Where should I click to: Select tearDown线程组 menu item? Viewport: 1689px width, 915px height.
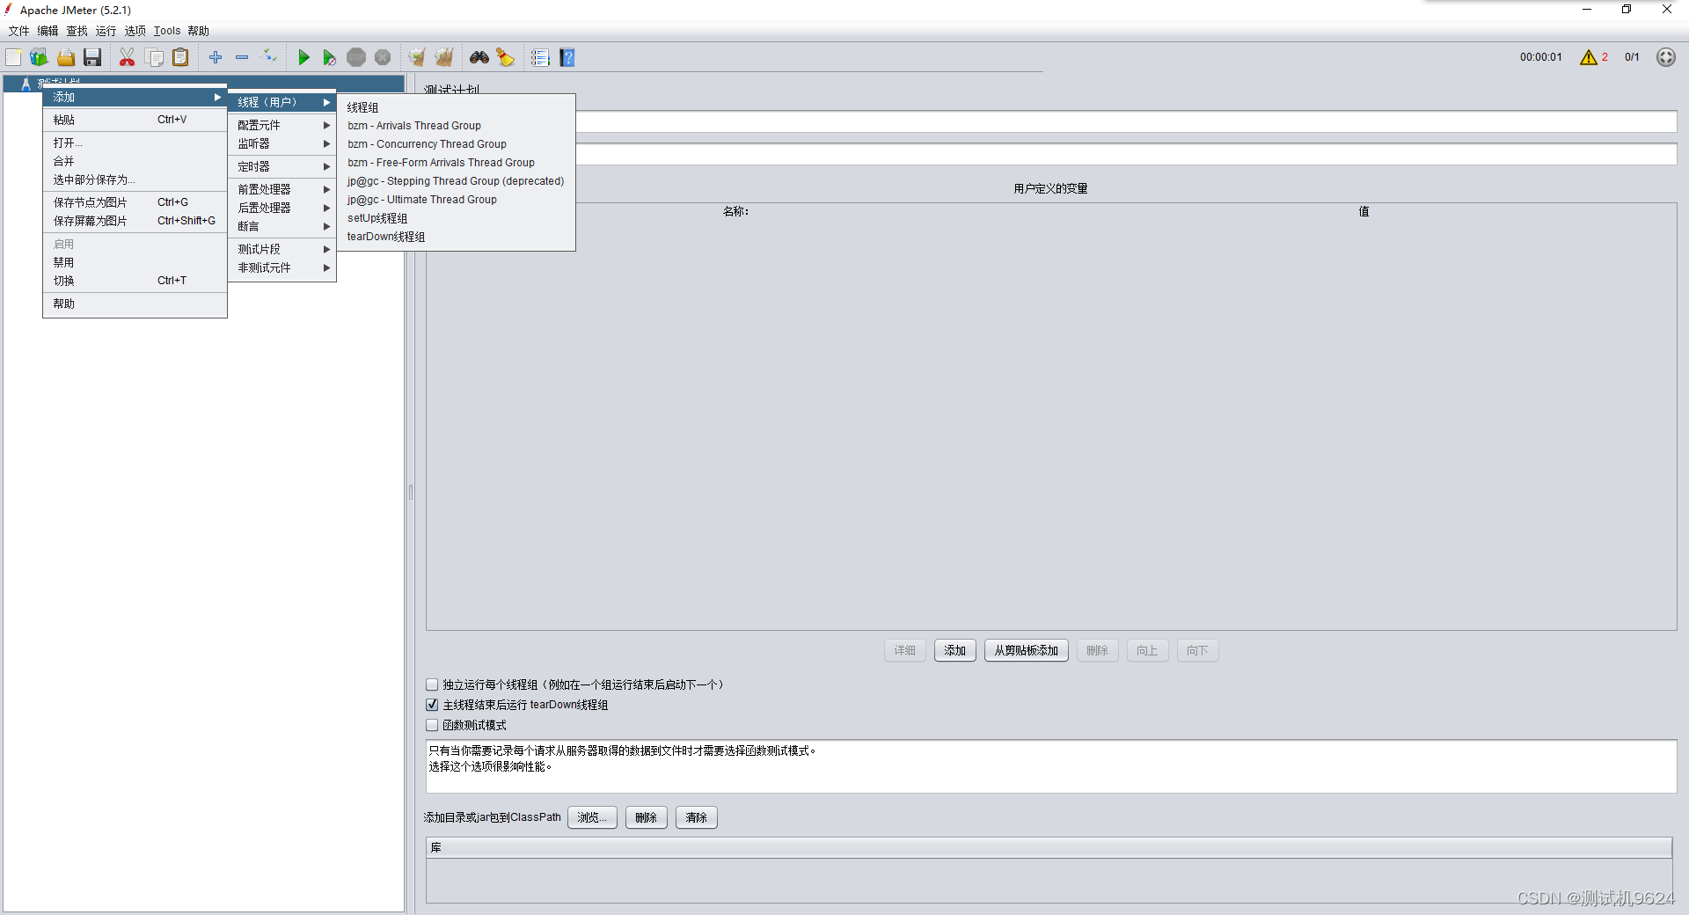[457, 237]
